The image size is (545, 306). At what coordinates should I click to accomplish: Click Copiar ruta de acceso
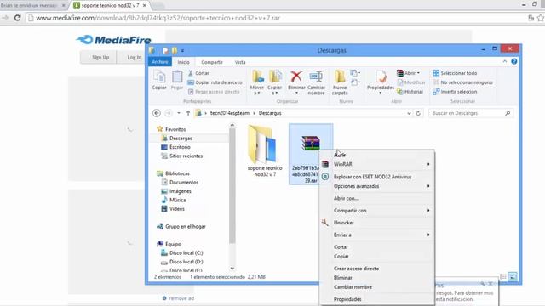pos(215,82)
